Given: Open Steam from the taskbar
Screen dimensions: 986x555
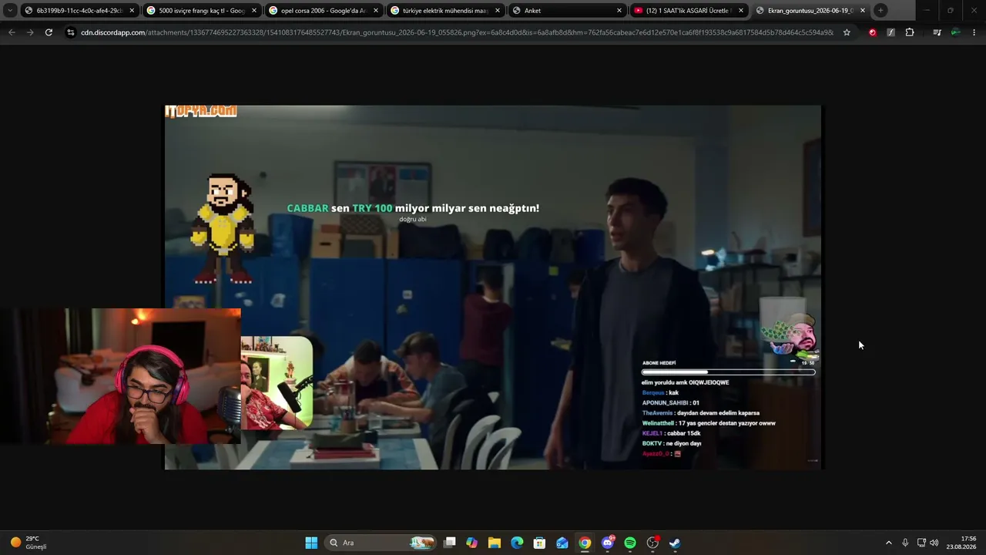Looking at the screenshot, I should 675,543.
